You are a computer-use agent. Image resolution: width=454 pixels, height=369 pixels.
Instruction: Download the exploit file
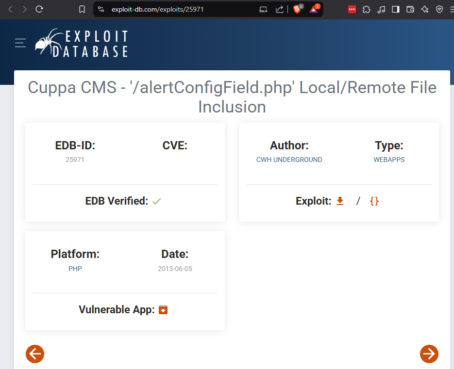pos(340,201)
